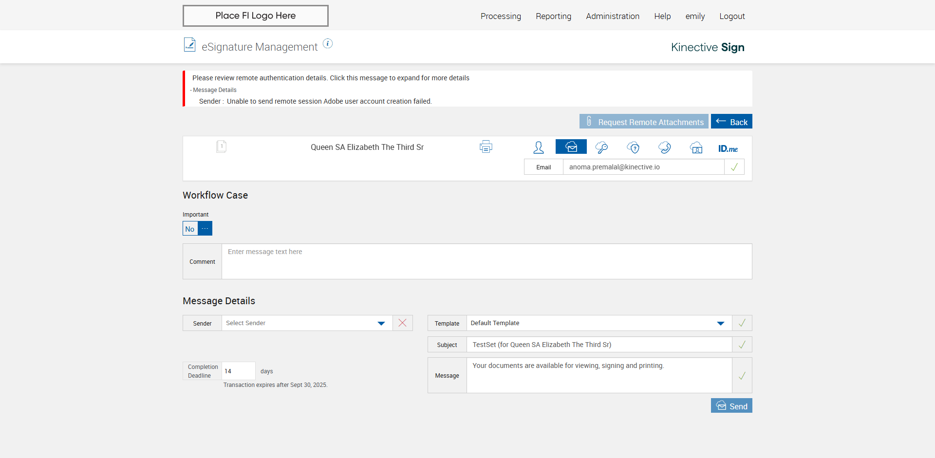Click into the Comment message text box
935x458 pixels.
[486, 261]
